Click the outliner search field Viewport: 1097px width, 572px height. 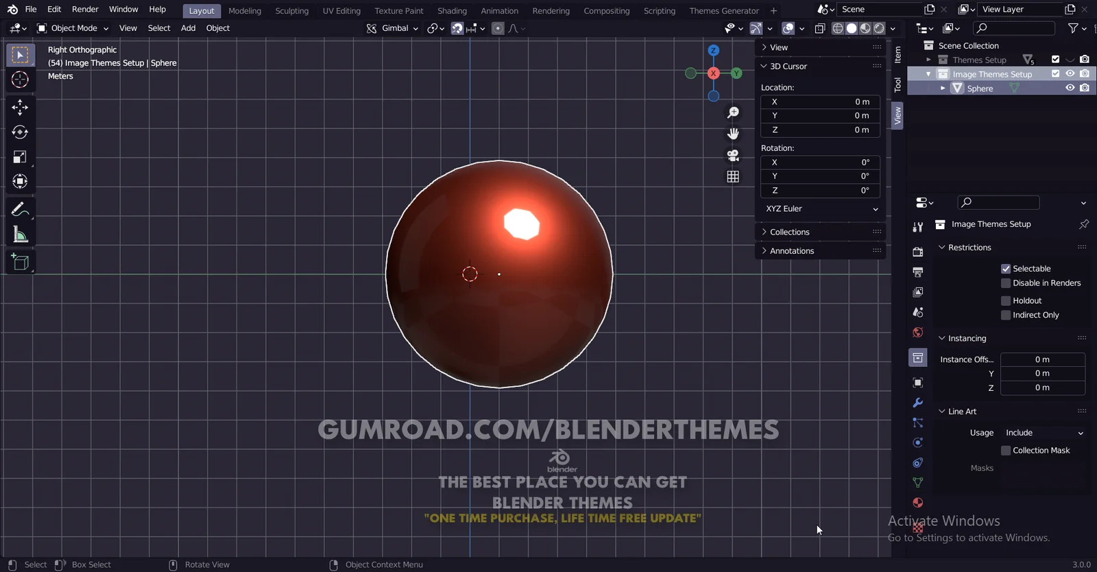point(1014,28)
